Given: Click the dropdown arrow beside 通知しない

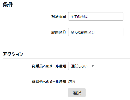Looking at the screenshot, I should [x=93, y=66].
